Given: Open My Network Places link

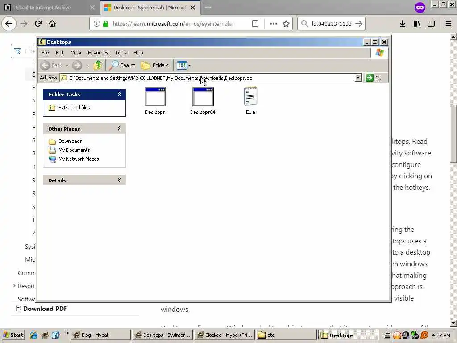Looking at the screenshot, I should click(79, 159).
